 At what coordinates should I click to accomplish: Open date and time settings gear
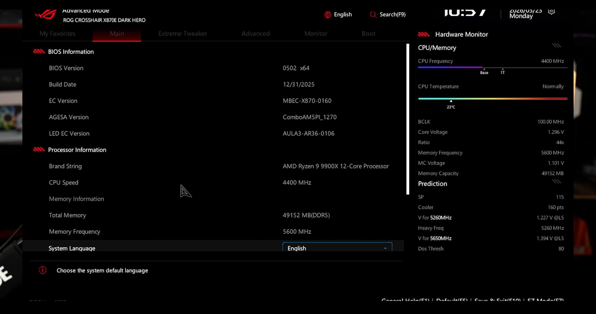point(551,12)
